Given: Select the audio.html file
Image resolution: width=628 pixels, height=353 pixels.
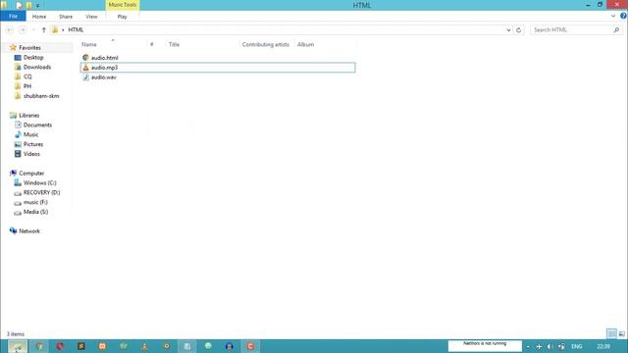Looking at the screenshot, I should click(104, 58).
